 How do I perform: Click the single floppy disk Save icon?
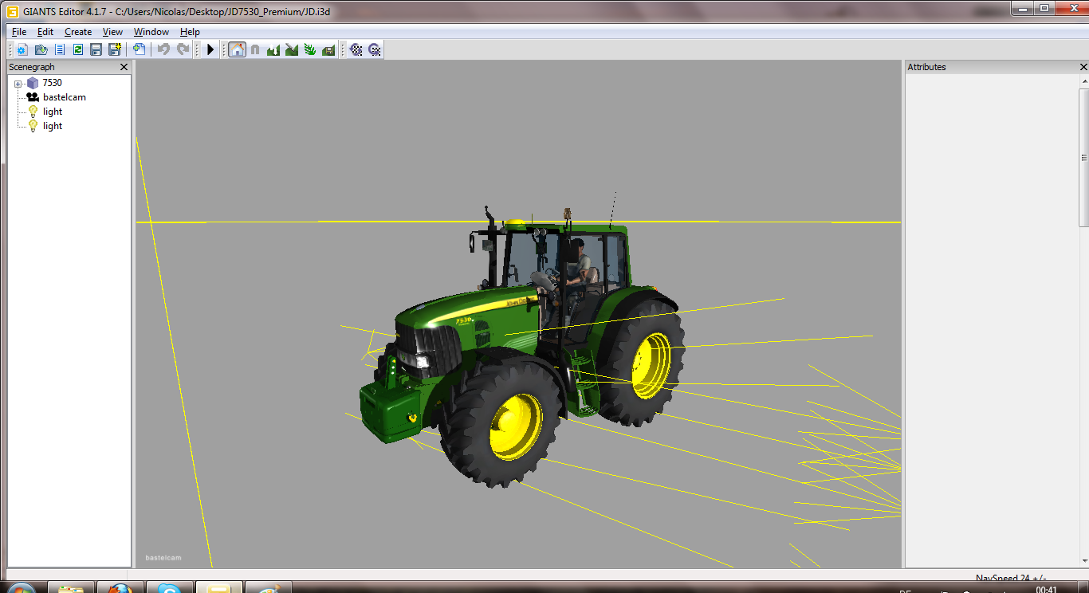coord(96,49)
